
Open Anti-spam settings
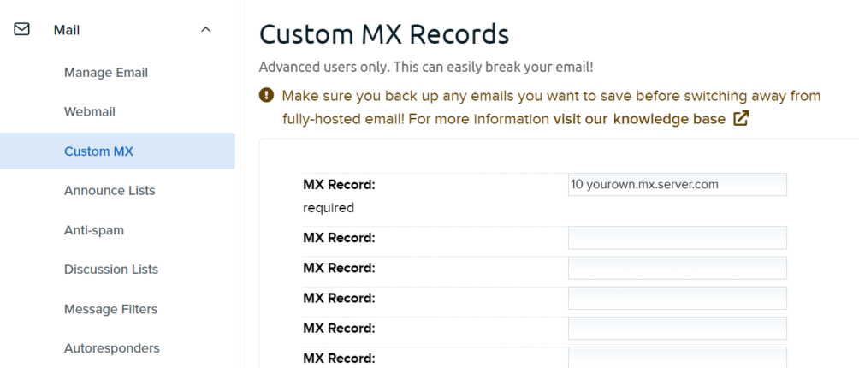point(93,230)
